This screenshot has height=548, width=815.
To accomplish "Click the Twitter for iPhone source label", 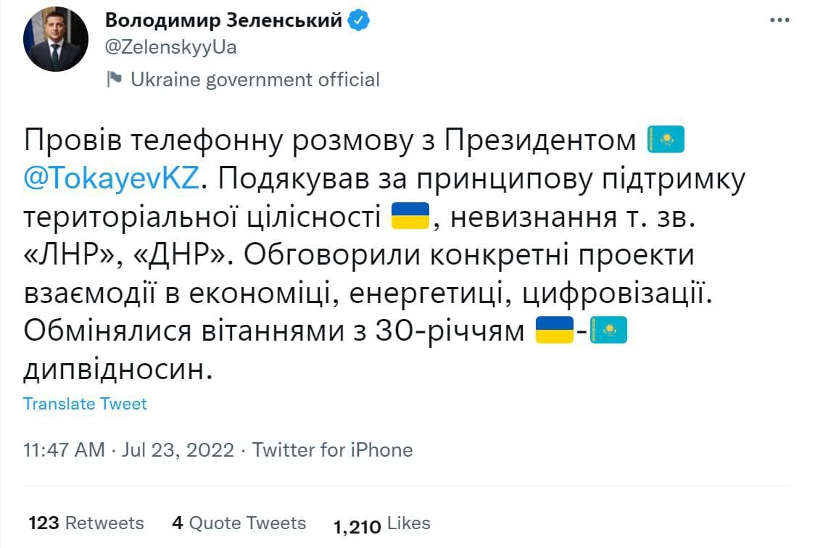I will [333, 450].
